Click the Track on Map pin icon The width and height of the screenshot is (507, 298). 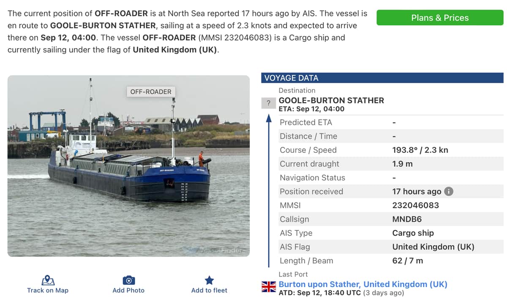pos(48,280)
